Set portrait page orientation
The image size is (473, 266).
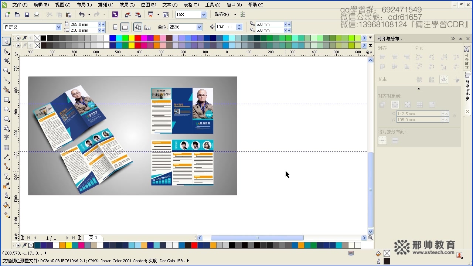(115, 27)
